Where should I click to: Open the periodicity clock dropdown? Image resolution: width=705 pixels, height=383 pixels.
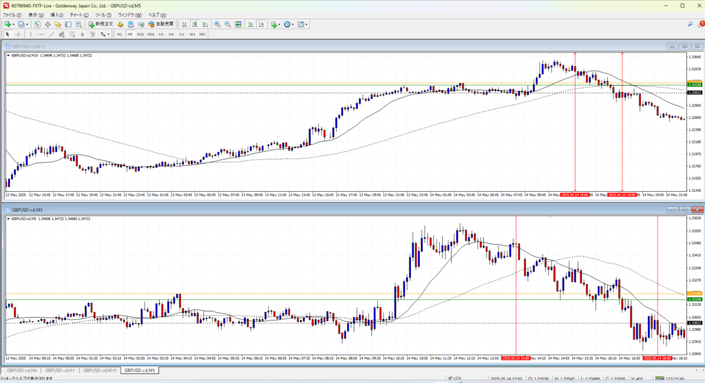(x=292, y=24)
